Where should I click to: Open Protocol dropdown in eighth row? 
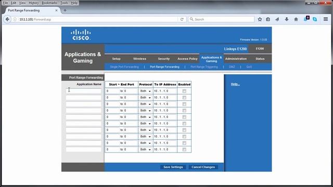pyautogui.click(x=145, y=137)
